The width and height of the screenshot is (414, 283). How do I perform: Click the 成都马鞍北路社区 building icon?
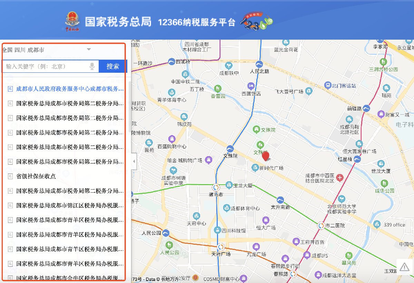[349, 120]
